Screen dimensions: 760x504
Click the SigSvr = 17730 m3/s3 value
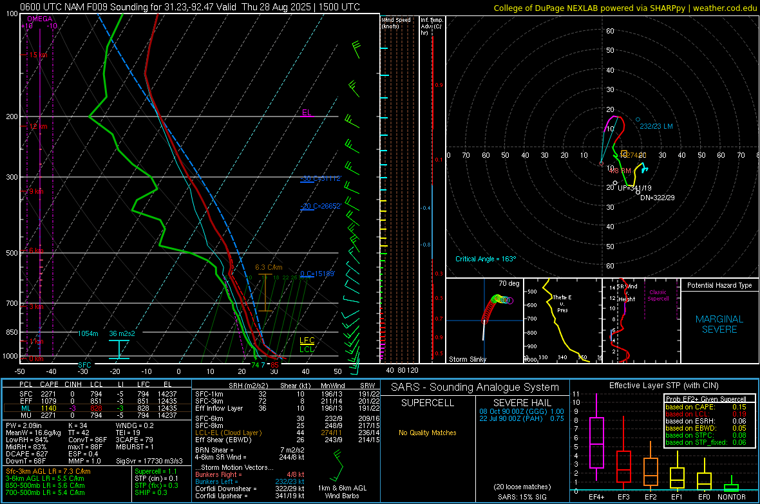point(149,461)
